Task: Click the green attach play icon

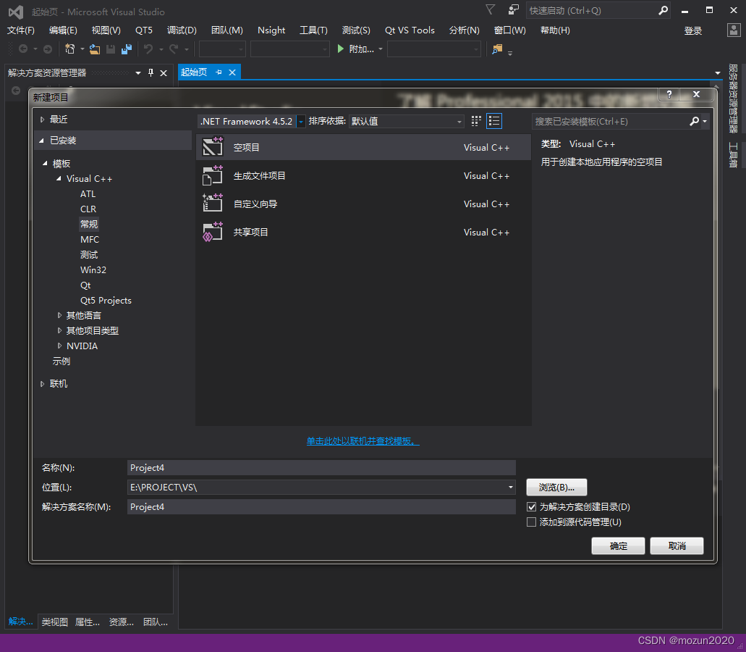Action: [x=340, y=49]
